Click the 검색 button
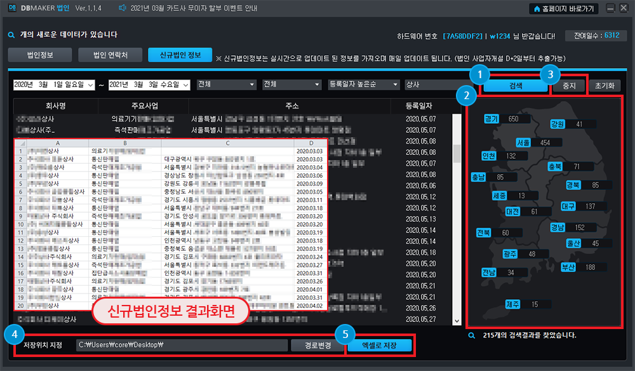The image size is (635, 371). coord(516,86)
